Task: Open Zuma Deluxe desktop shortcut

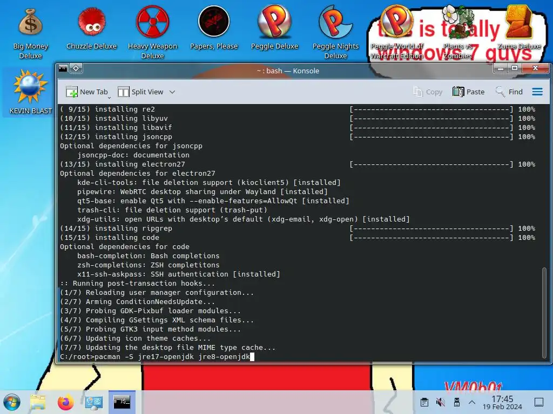Action: 518,28
